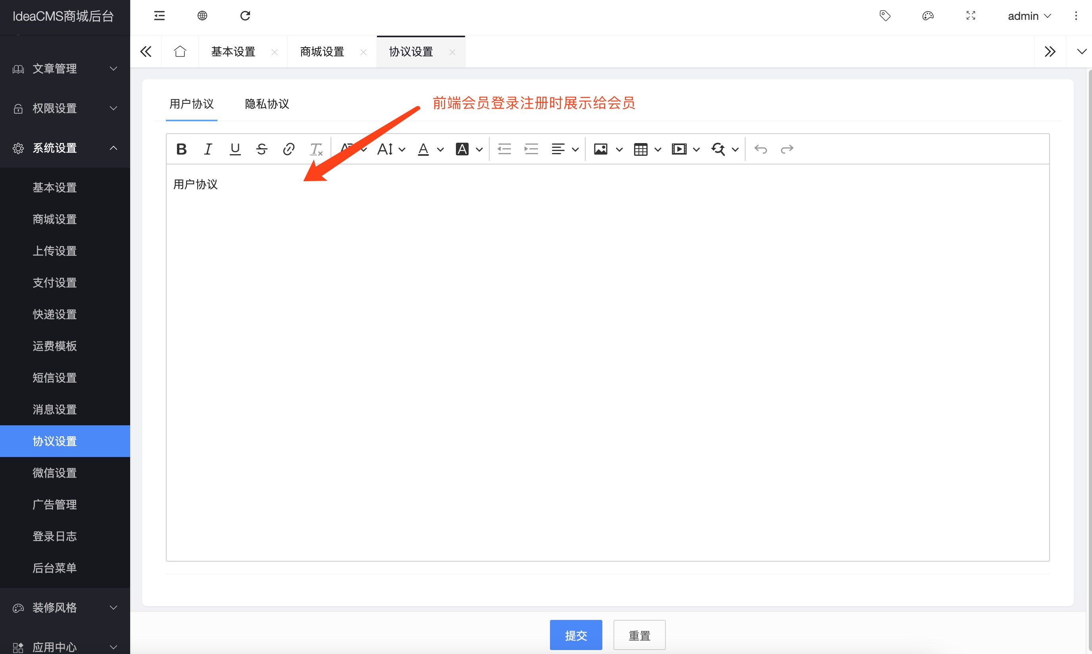Collapse the sidebar menu toggle
This screenshot has width=1092, height=654.
pos(159,16)
